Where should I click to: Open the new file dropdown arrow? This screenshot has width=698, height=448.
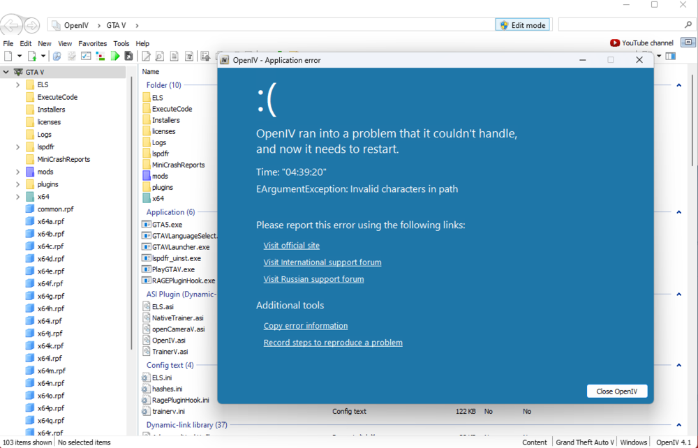pyautogui.click(x=20, y=56)
